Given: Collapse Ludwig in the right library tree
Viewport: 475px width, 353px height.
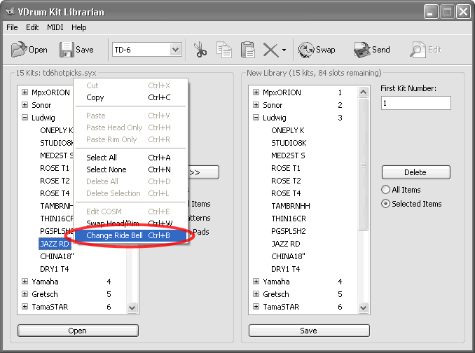Looking at the screenshot, I should click(256, 118).
